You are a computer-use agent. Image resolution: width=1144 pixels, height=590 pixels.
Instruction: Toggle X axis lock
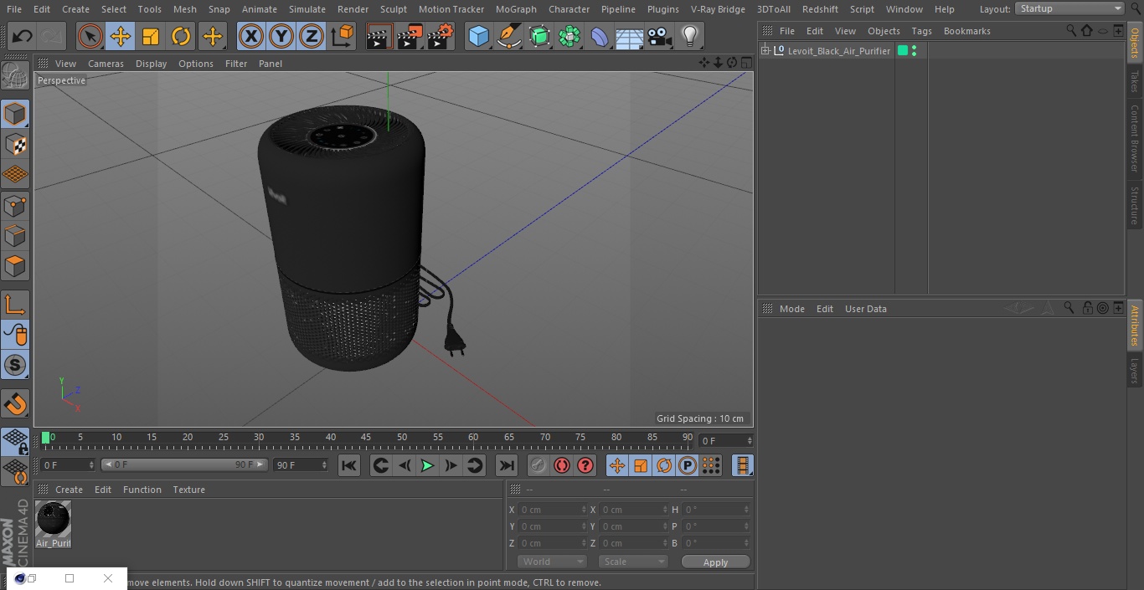click(250, 36)
